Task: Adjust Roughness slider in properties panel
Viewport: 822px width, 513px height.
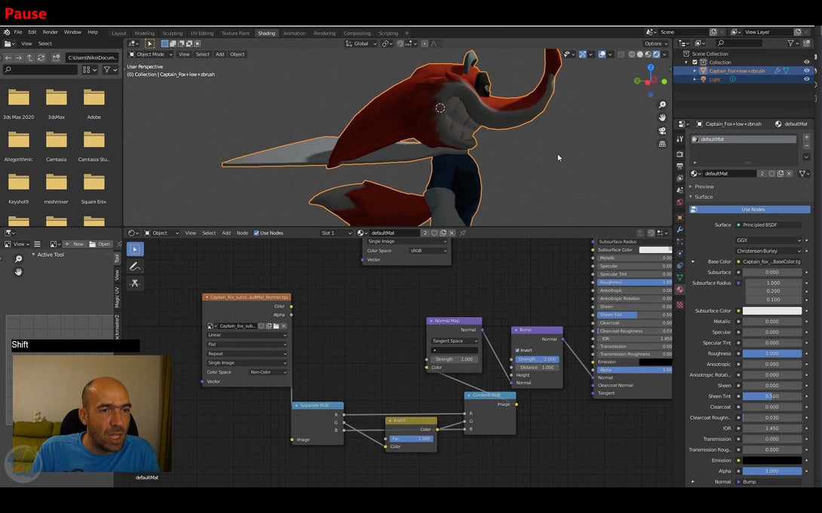Action: 771,353
